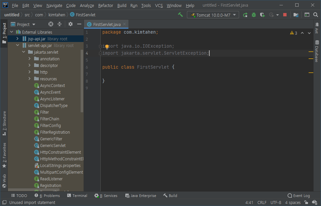Screen dimensions: 321x206
Task: Select LocalStrings.properties file in tree
Action: coord(60,165)
